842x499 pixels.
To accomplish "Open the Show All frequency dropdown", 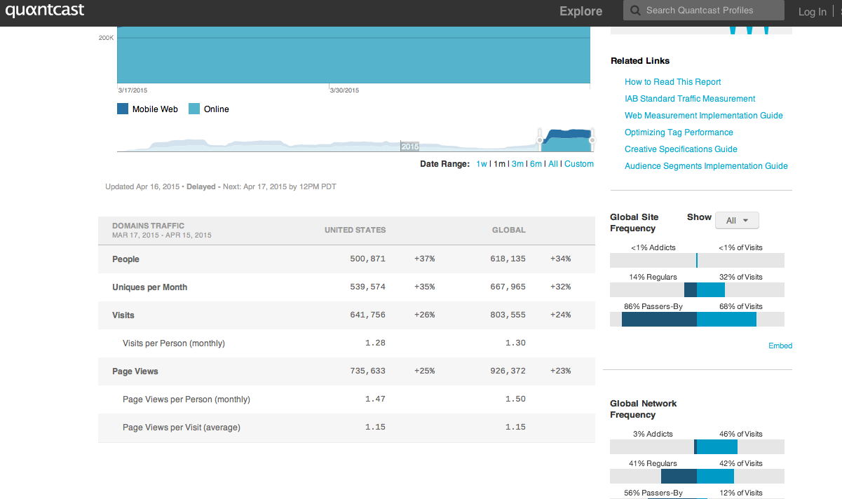I will (737, 220).
